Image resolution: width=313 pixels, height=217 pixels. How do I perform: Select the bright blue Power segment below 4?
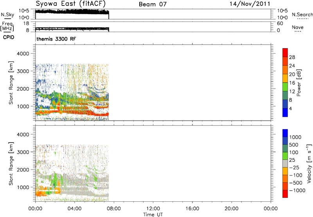[x=285, y=112]
